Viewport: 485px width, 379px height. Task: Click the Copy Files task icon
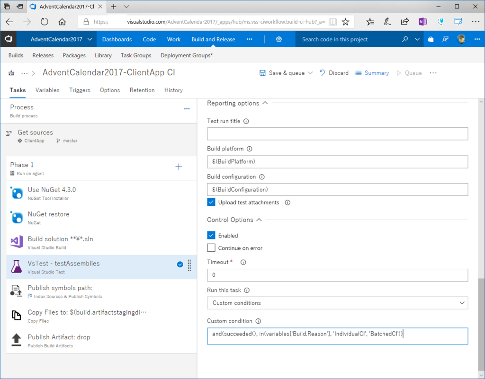17,316
